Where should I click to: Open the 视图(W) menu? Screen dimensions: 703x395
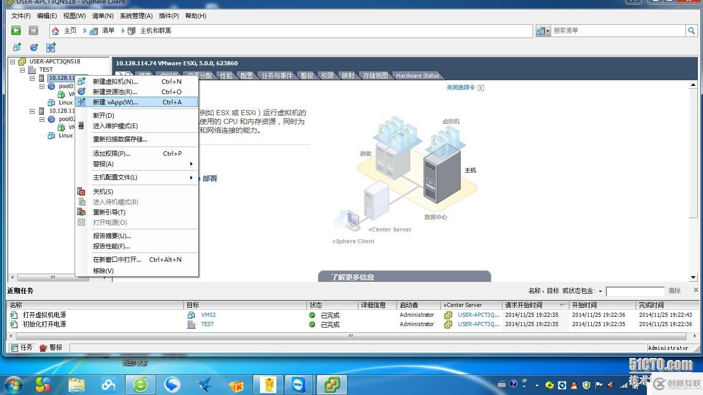(75, 16)
